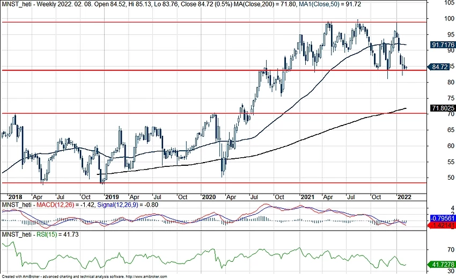456x279 pixels.
Task: Click the 50 price axis label
Action: coord(451,178)
